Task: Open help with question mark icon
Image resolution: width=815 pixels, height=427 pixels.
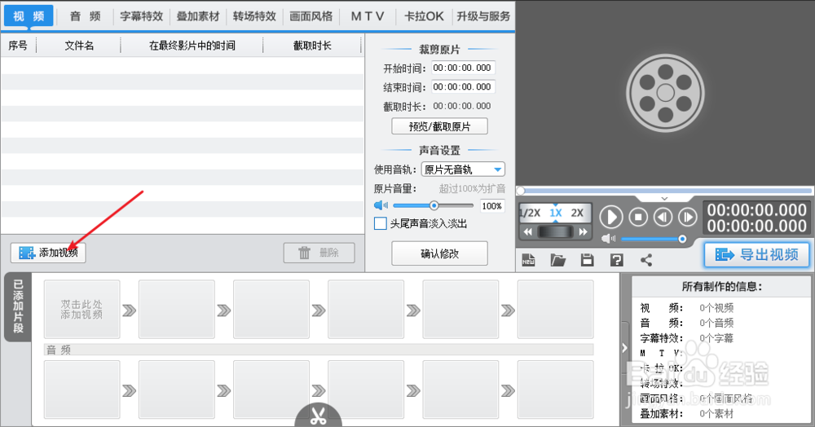Action: [x=617, y=260]
